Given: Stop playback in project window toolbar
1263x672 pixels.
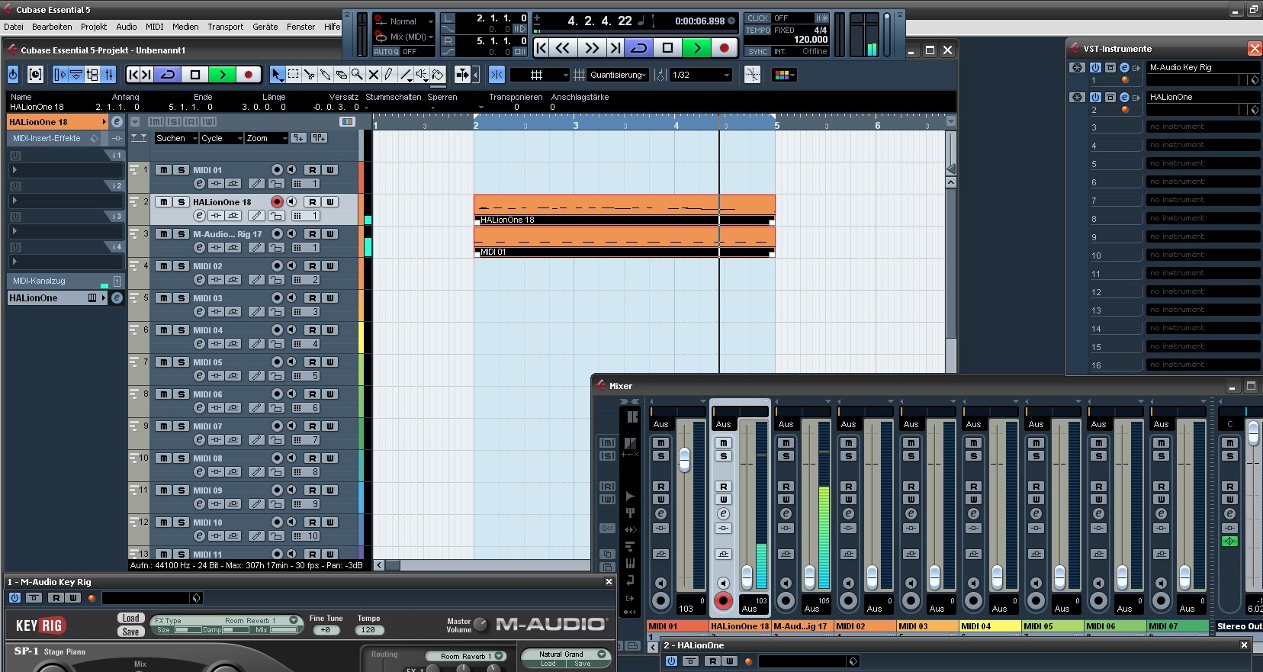Looking at the screenshot, I should coord(194,75).
